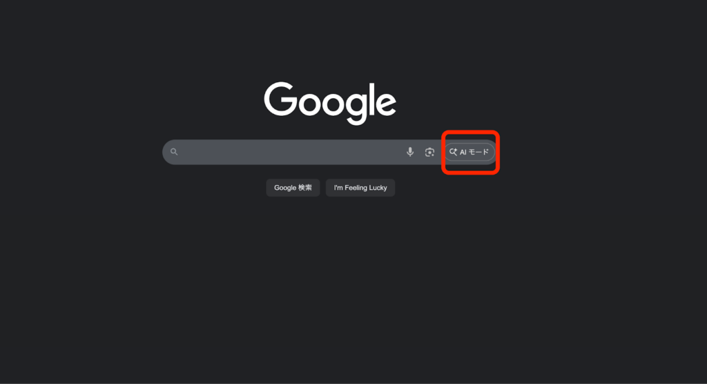This screenshot has height=384, width=707.
Task: Click the 検索 text on the search button
Action: [x=304, y=188]
